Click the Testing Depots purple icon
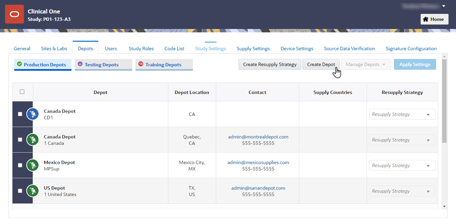The width and height of the screenshot is (456, 224). coord(80,64)
